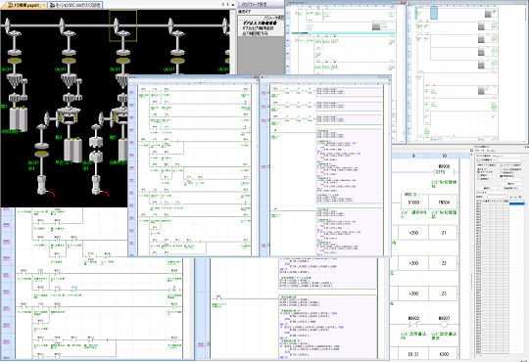Expand the rung with plus box at bottom
The width and height of the screenshot is (529, 362).
[208, 344]
